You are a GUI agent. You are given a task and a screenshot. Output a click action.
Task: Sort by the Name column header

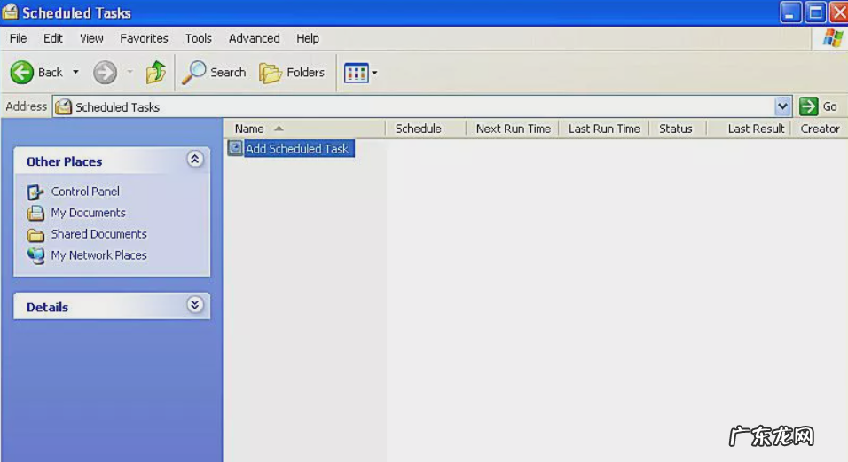[304, 129]
